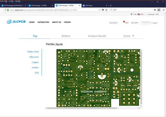The image size is (166, 117).
Task: Click the green padlock security icon
Action: 8,10
